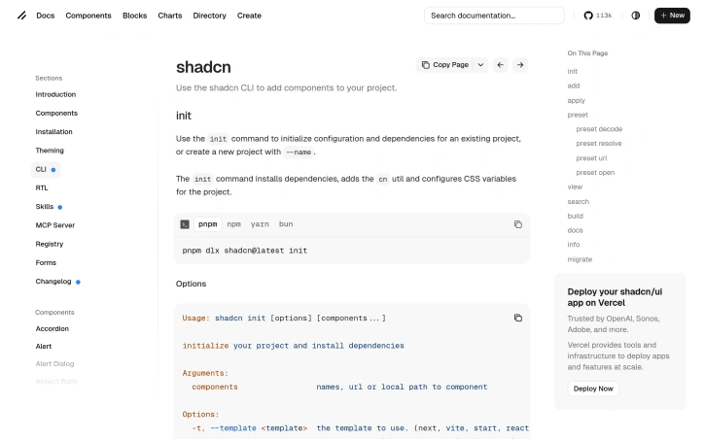Open the Create nav item
Viewport: 704px width, 439px height.
tap(249, 16)
